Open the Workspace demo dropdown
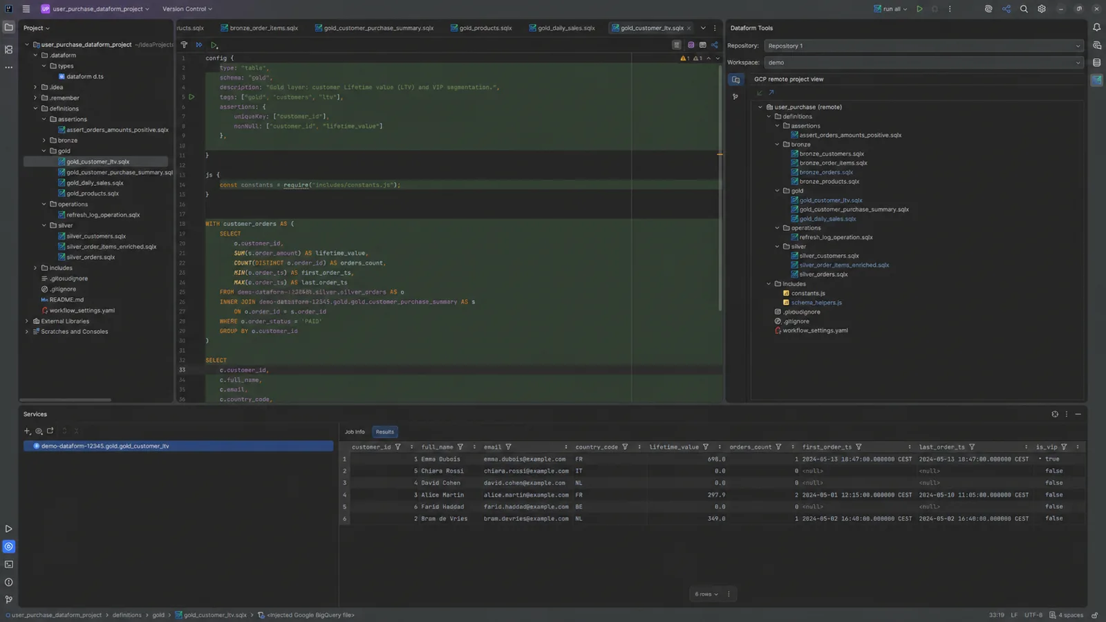This screenshot has width=1106, height=622. [x=924, y=62]
